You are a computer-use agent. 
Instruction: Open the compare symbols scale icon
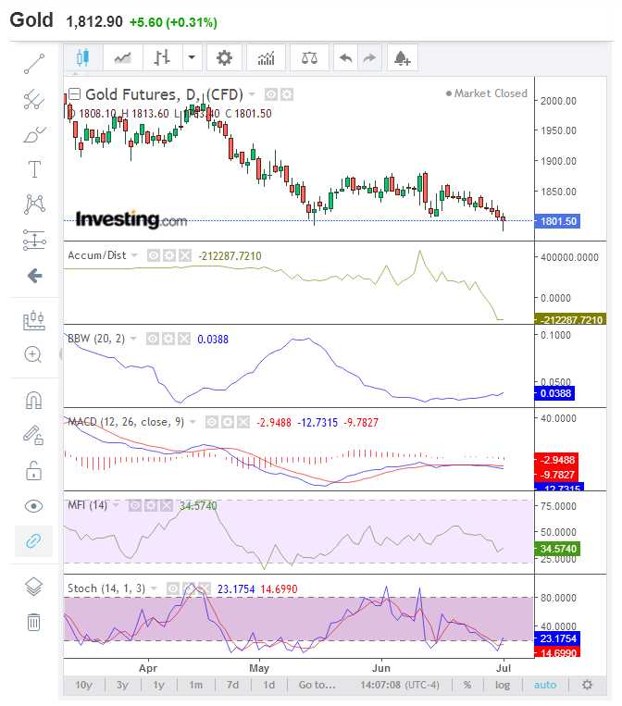(x=309, y=58)
